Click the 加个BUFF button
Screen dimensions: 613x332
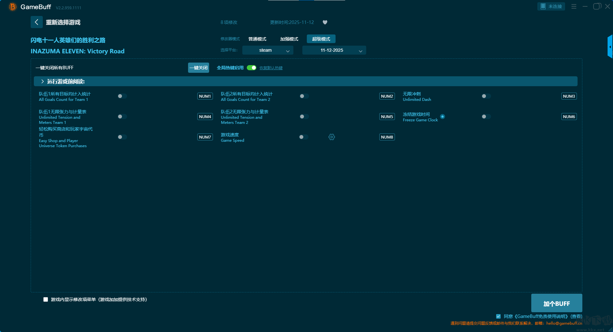pos(556,303)
